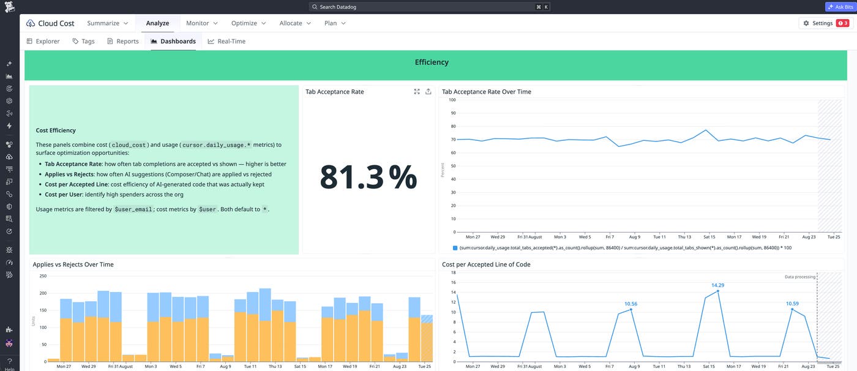Switch to the Real-Time tab

tap(226, 41)
